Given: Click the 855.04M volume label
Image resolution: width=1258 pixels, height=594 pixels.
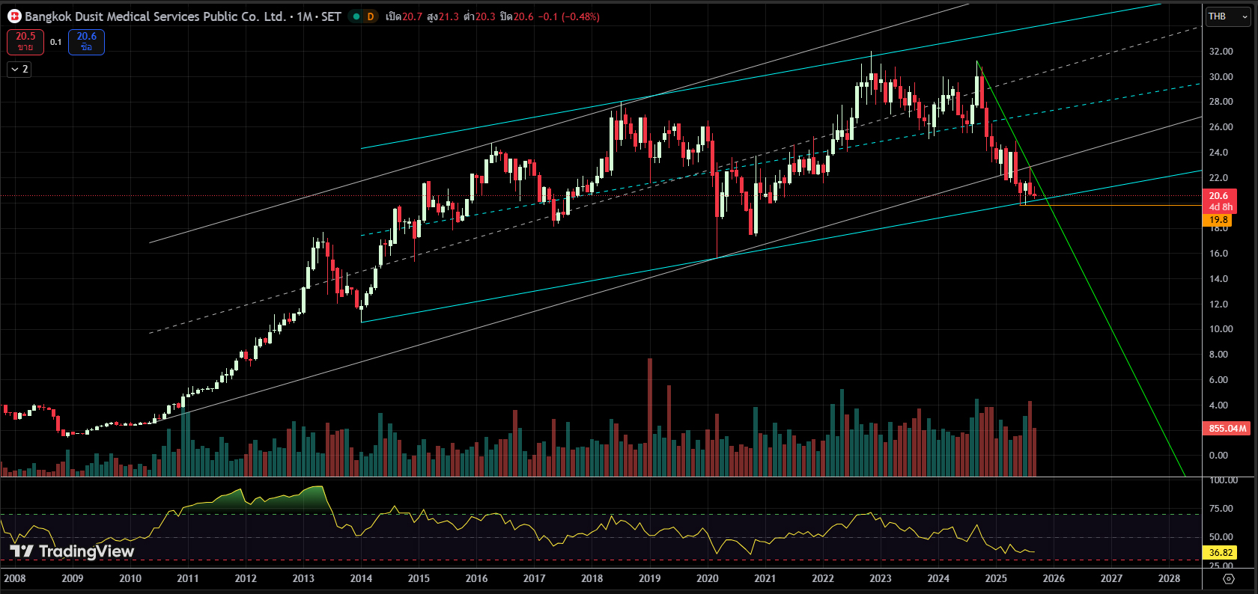Looking at the screenshot, I should (x=1227, y=429).
